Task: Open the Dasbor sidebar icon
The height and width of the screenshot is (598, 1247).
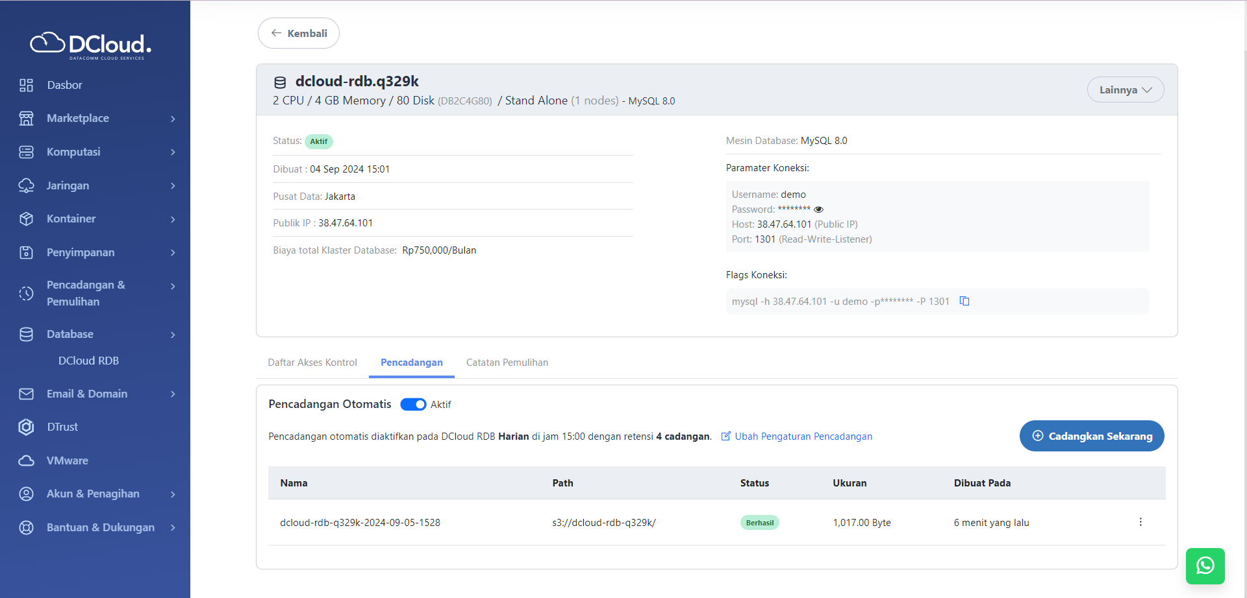Action: click(26, 85)
